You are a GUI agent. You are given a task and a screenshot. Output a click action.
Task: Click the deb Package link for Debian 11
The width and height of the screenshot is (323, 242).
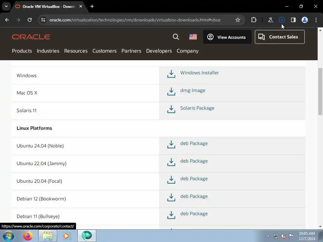194,214
